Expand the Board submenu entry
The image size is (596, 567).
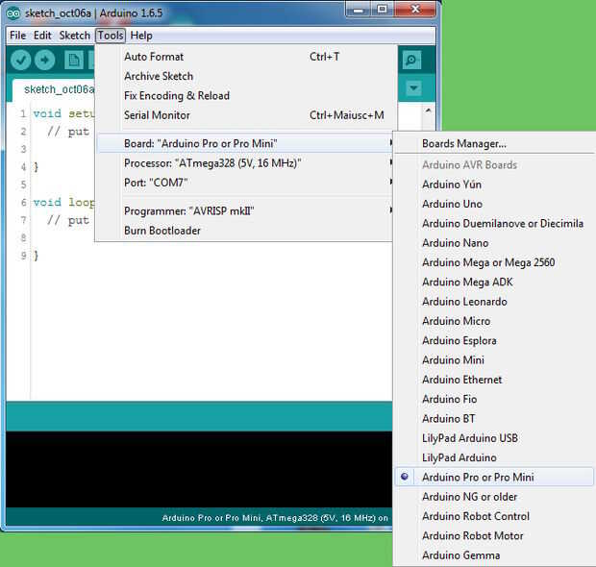(x=245, y=143)
